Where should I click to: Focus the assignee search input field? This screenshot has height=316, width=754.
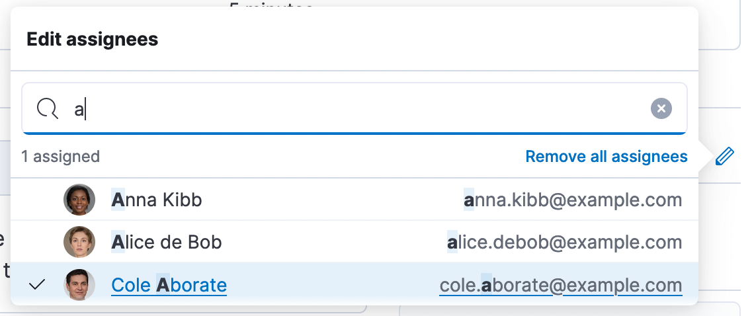pos(355,108)
